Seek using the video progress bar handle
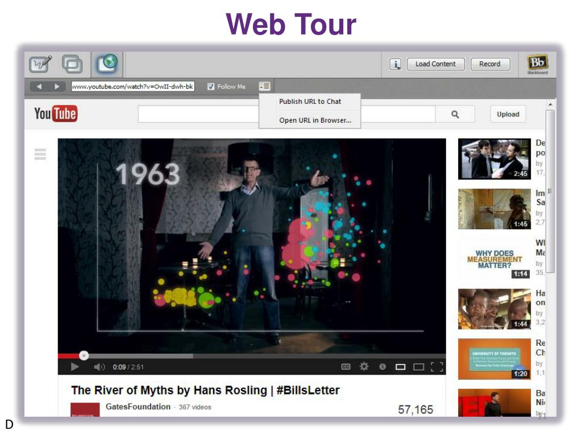Image resolution: width=582 pixels, height=436 pixels. tap(84, 355)
